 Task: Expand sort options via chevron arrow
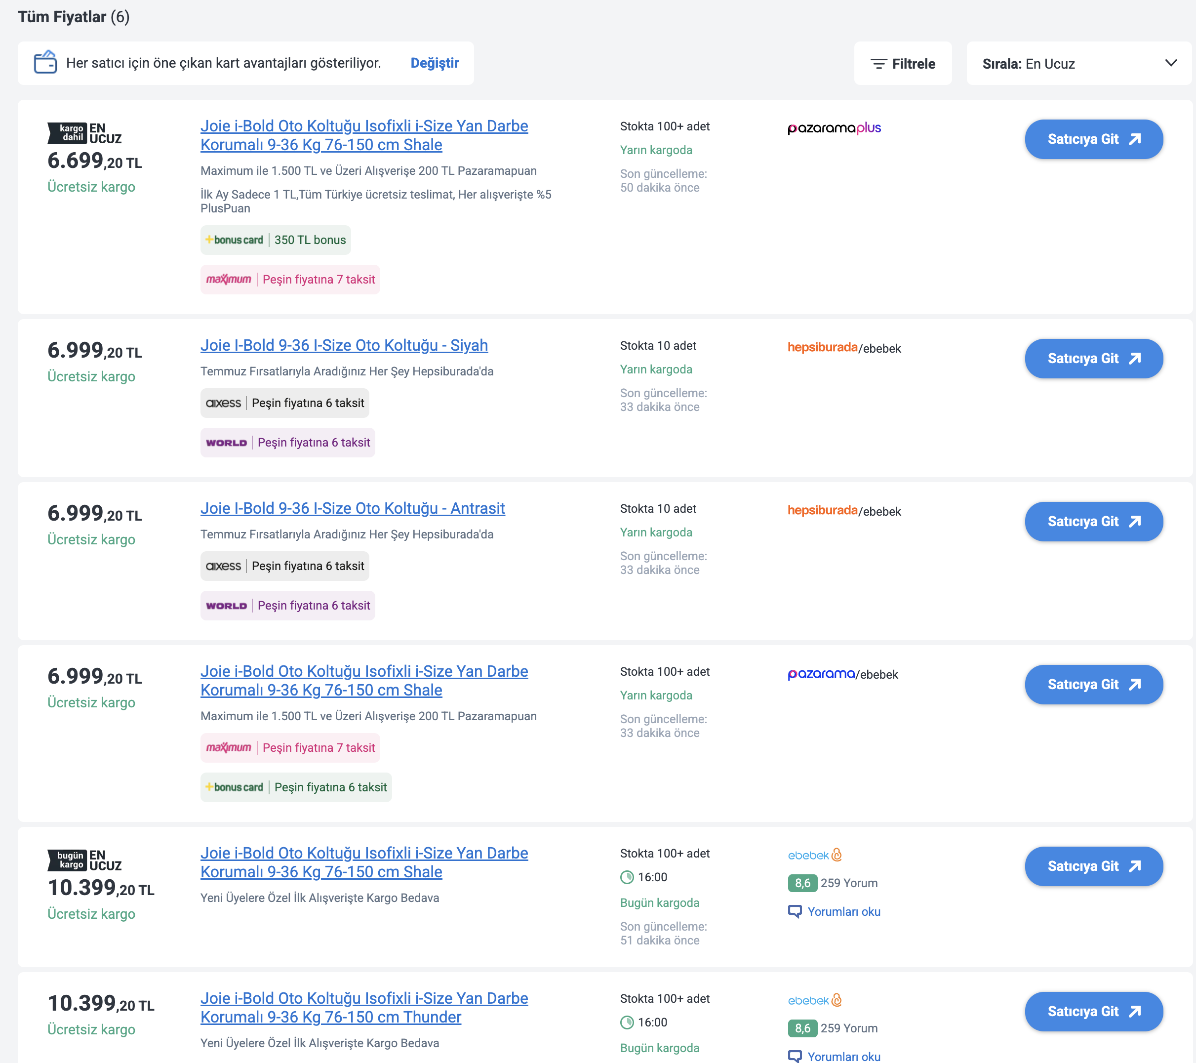(x=1170, y=63)
